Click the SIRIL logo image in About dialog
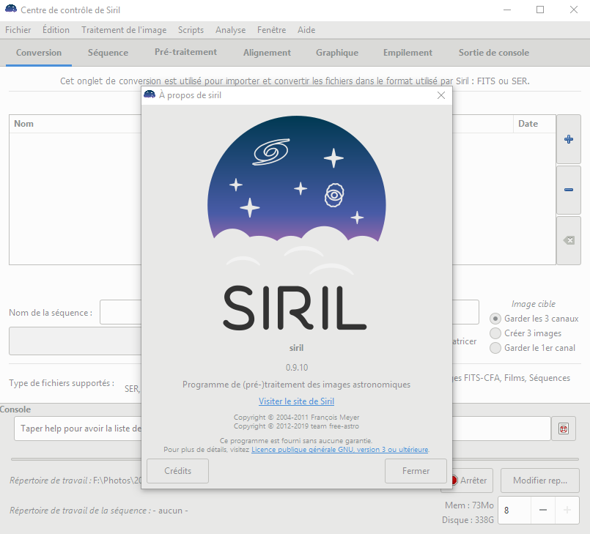 (x=296, y=223)
